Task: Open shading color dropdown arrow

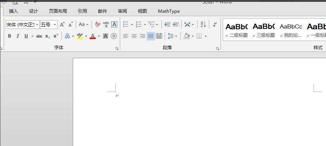Action: coord(193,36)
